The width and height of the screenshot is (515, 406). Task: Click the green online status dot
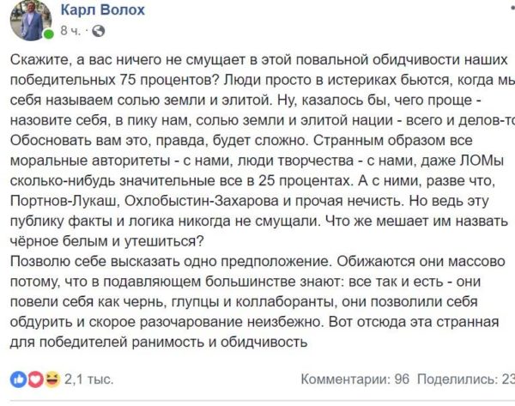(49, 34)
